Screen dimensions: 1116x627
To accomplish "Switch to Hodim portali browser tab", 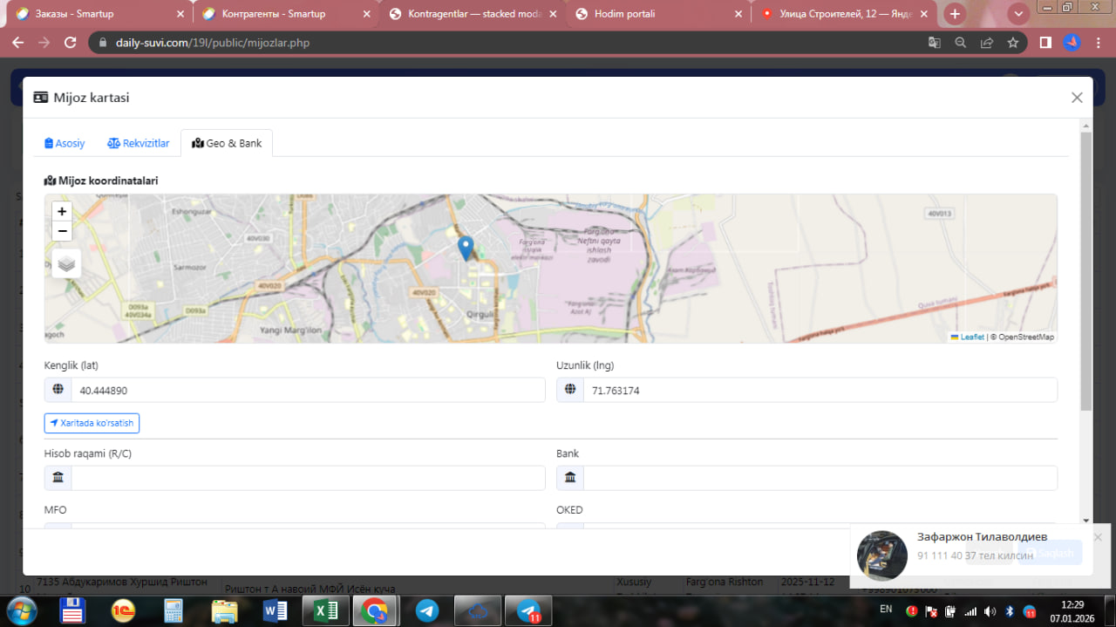I will (x=624, y=14).
